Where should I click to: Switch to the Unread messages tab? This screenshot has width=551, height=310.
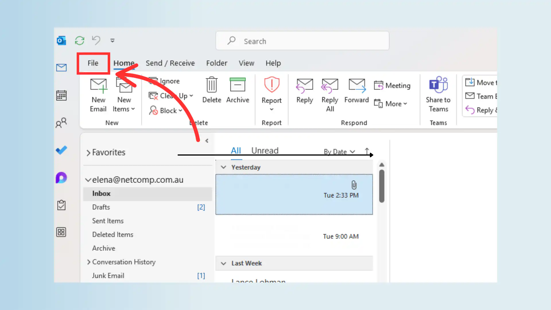click(265, 150)
